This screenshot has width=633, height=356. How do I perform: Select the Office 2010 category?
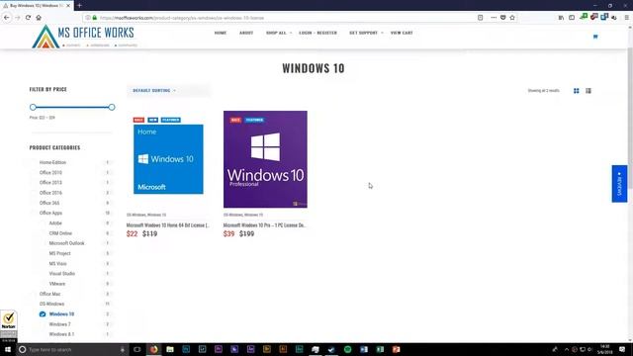tap(50, 172)
